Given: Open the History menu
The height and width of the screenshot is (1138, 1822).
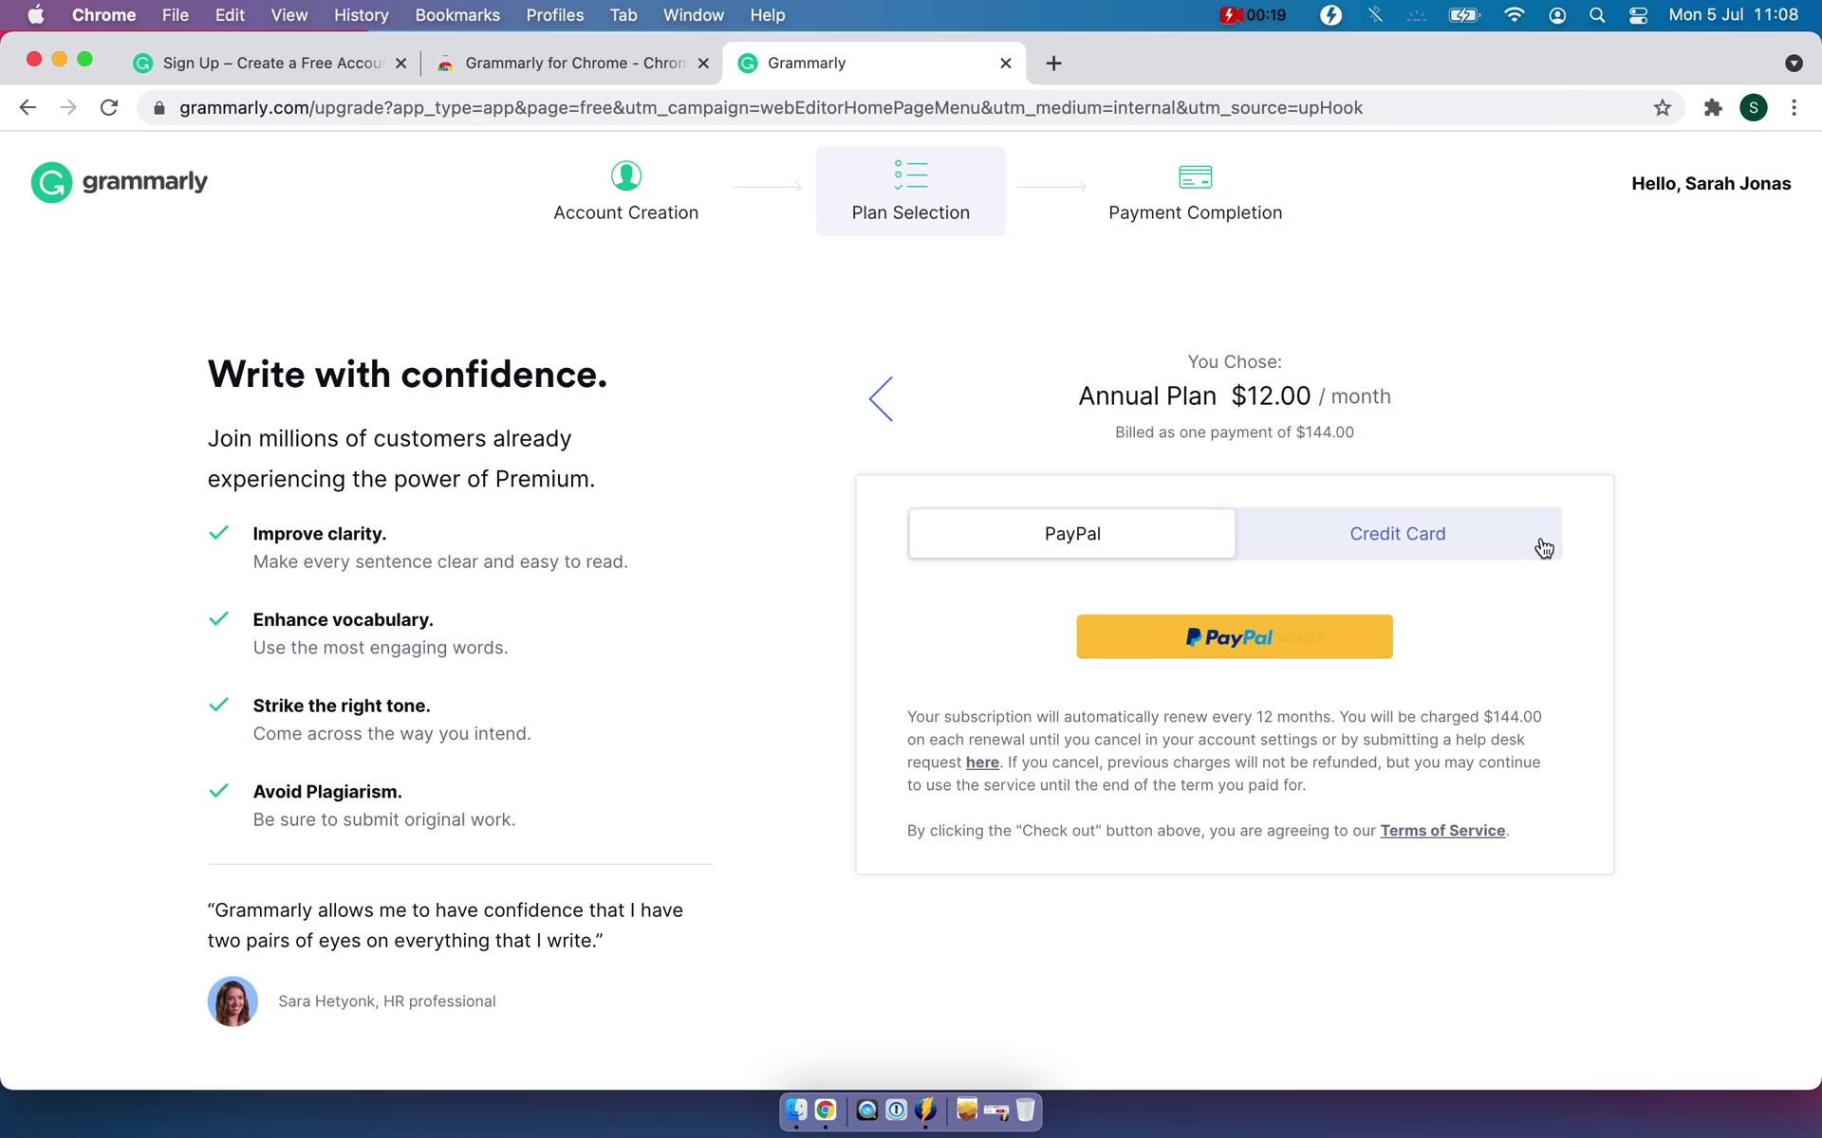Looking at the screenshot, I should pyautogui.click(x=361, y=15).
